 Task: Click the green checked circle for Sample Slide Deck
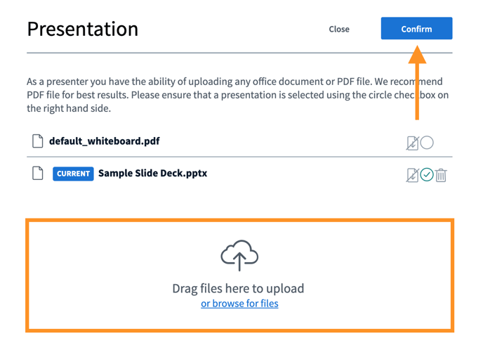[x=427, y=175]
